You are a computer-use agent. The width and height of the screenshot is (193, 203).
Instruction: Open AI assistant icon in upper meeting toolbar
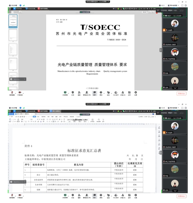(116, 92)
